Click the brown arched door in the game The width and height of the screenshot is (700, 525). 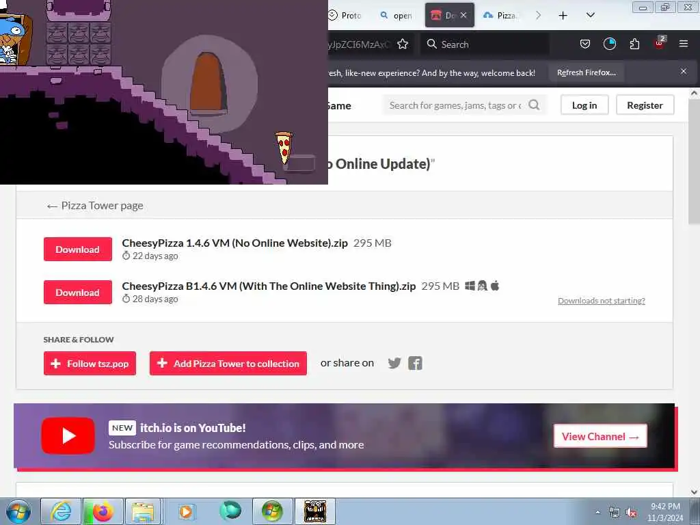pos(208,82)
